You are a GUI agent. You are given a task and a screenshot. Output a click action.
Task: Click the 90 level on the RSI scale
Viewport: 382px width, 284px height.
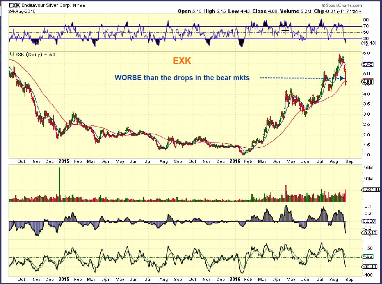(x=366, y=20)
